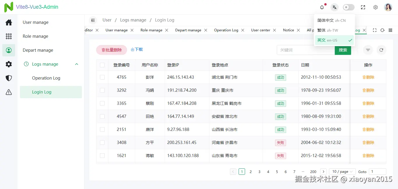398x189 pixels.
Task: Click the green 搜索 search button
Action: tap(343, 50)
